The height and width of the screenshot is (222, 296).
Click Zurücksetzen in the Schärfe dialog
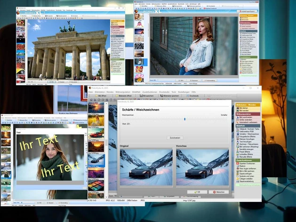[x=175, y=138]
